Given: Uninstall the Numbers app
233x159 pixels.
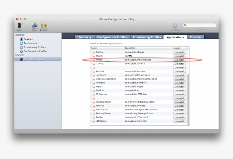Looking at the screenshot, I should [x=180, y=83].
